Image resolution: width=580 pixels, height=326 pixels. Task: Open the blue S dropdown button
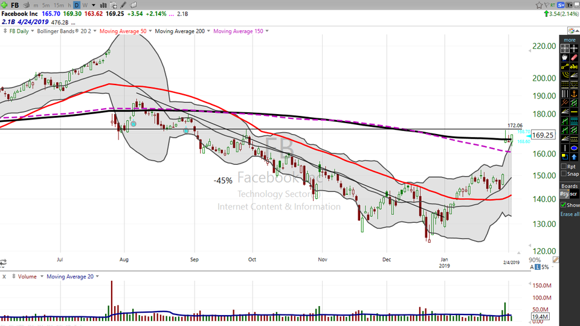pyautogui.click(x=561, y=5)
